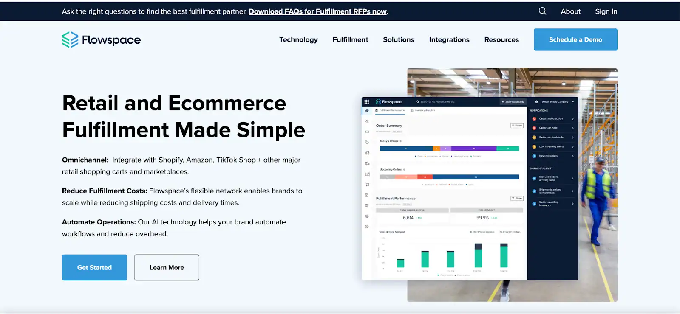Click the warehouse icon in dashboard sidebar
Image resolution: width=680 pixels, height=314 pixels.
367,153
